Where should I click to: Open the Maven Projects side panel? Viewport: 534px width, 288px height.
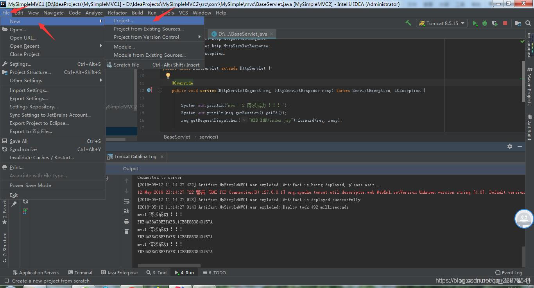pyautogui.click(x=529, y=86)
